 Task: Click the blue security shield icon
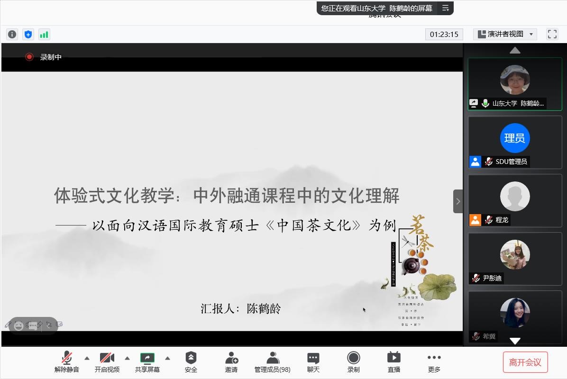(28, 34)
